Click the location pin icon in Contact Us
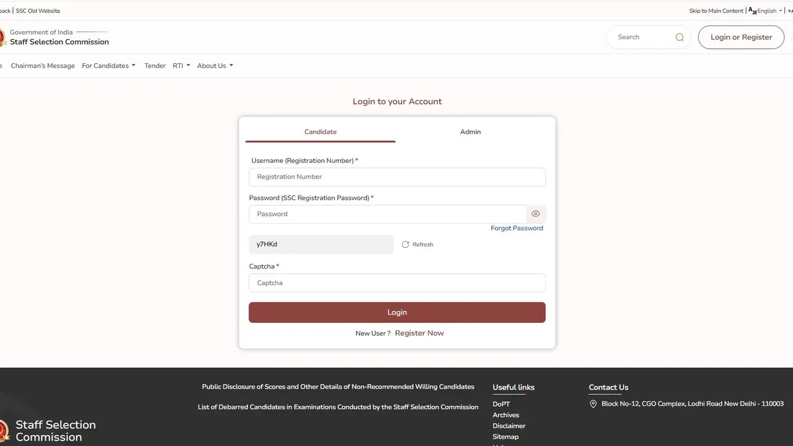793x446 pixels. (x=593, y=404)
